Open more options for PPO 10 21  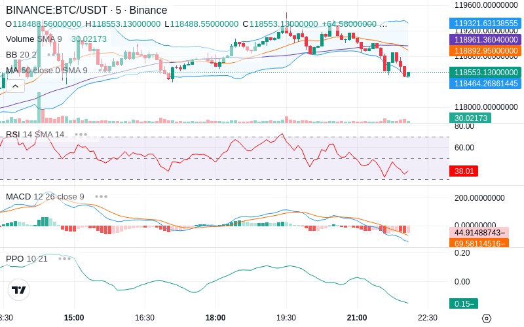(64, 258)
